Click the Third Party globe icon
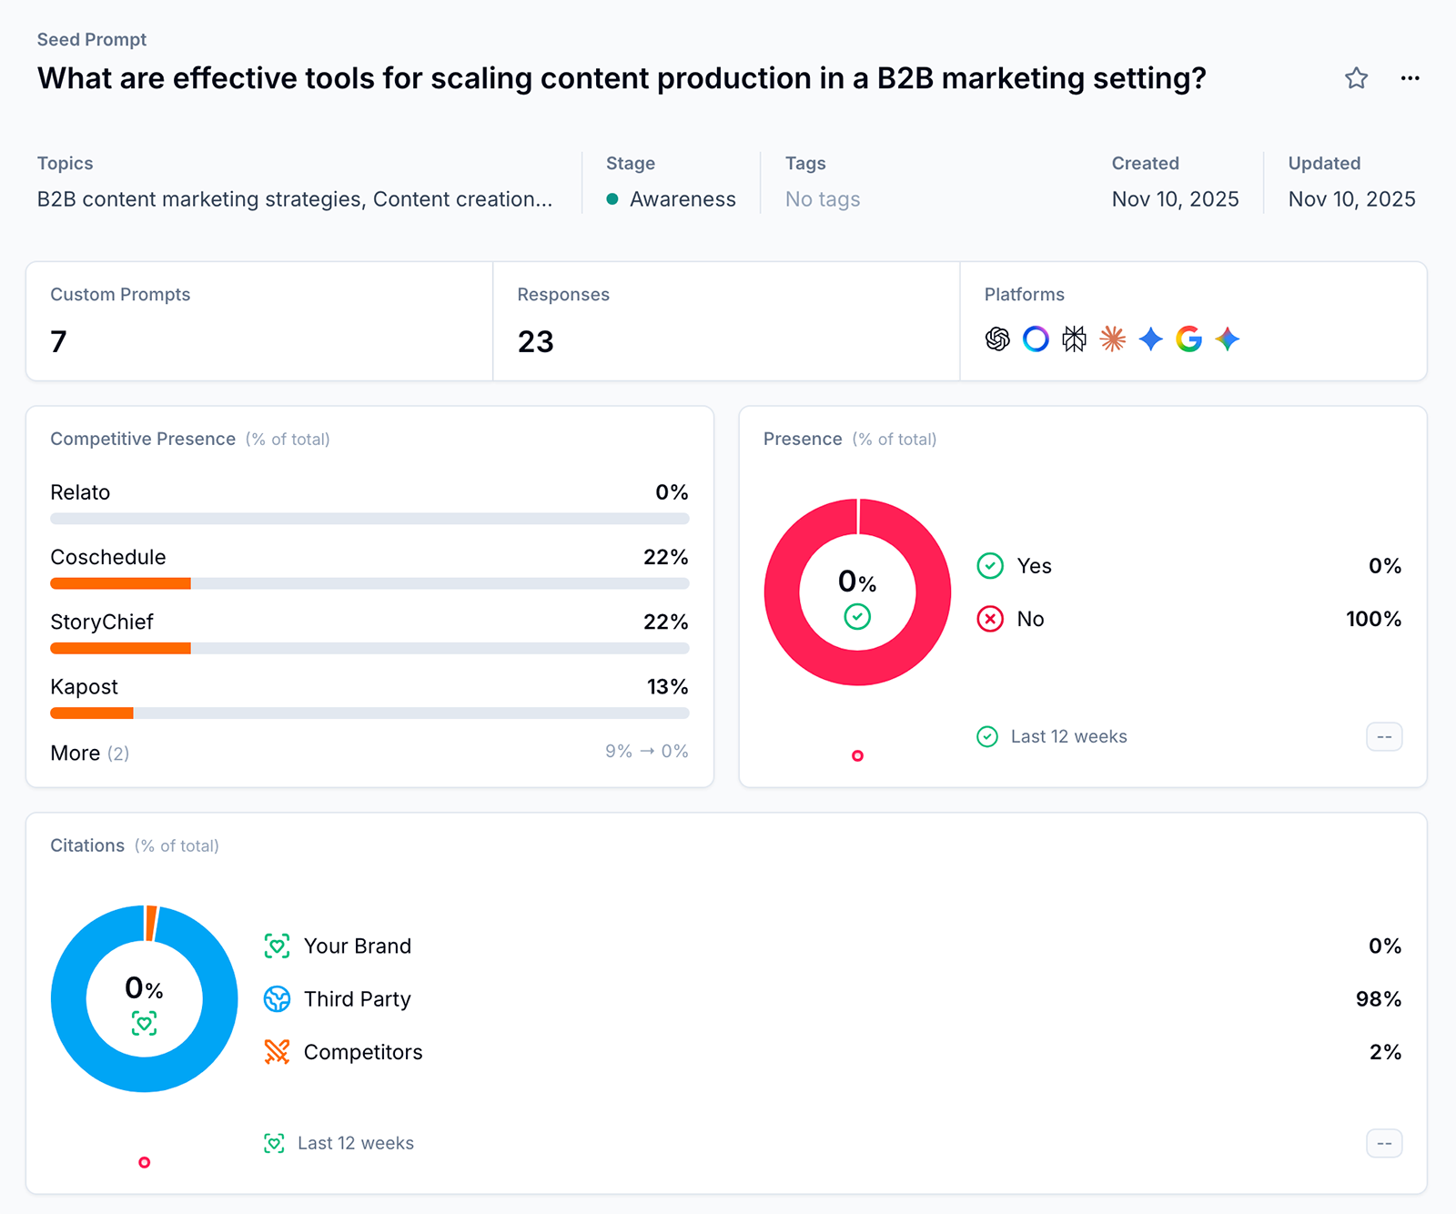This screenshot has width=1456, height=1214. [x=277, y=999]
